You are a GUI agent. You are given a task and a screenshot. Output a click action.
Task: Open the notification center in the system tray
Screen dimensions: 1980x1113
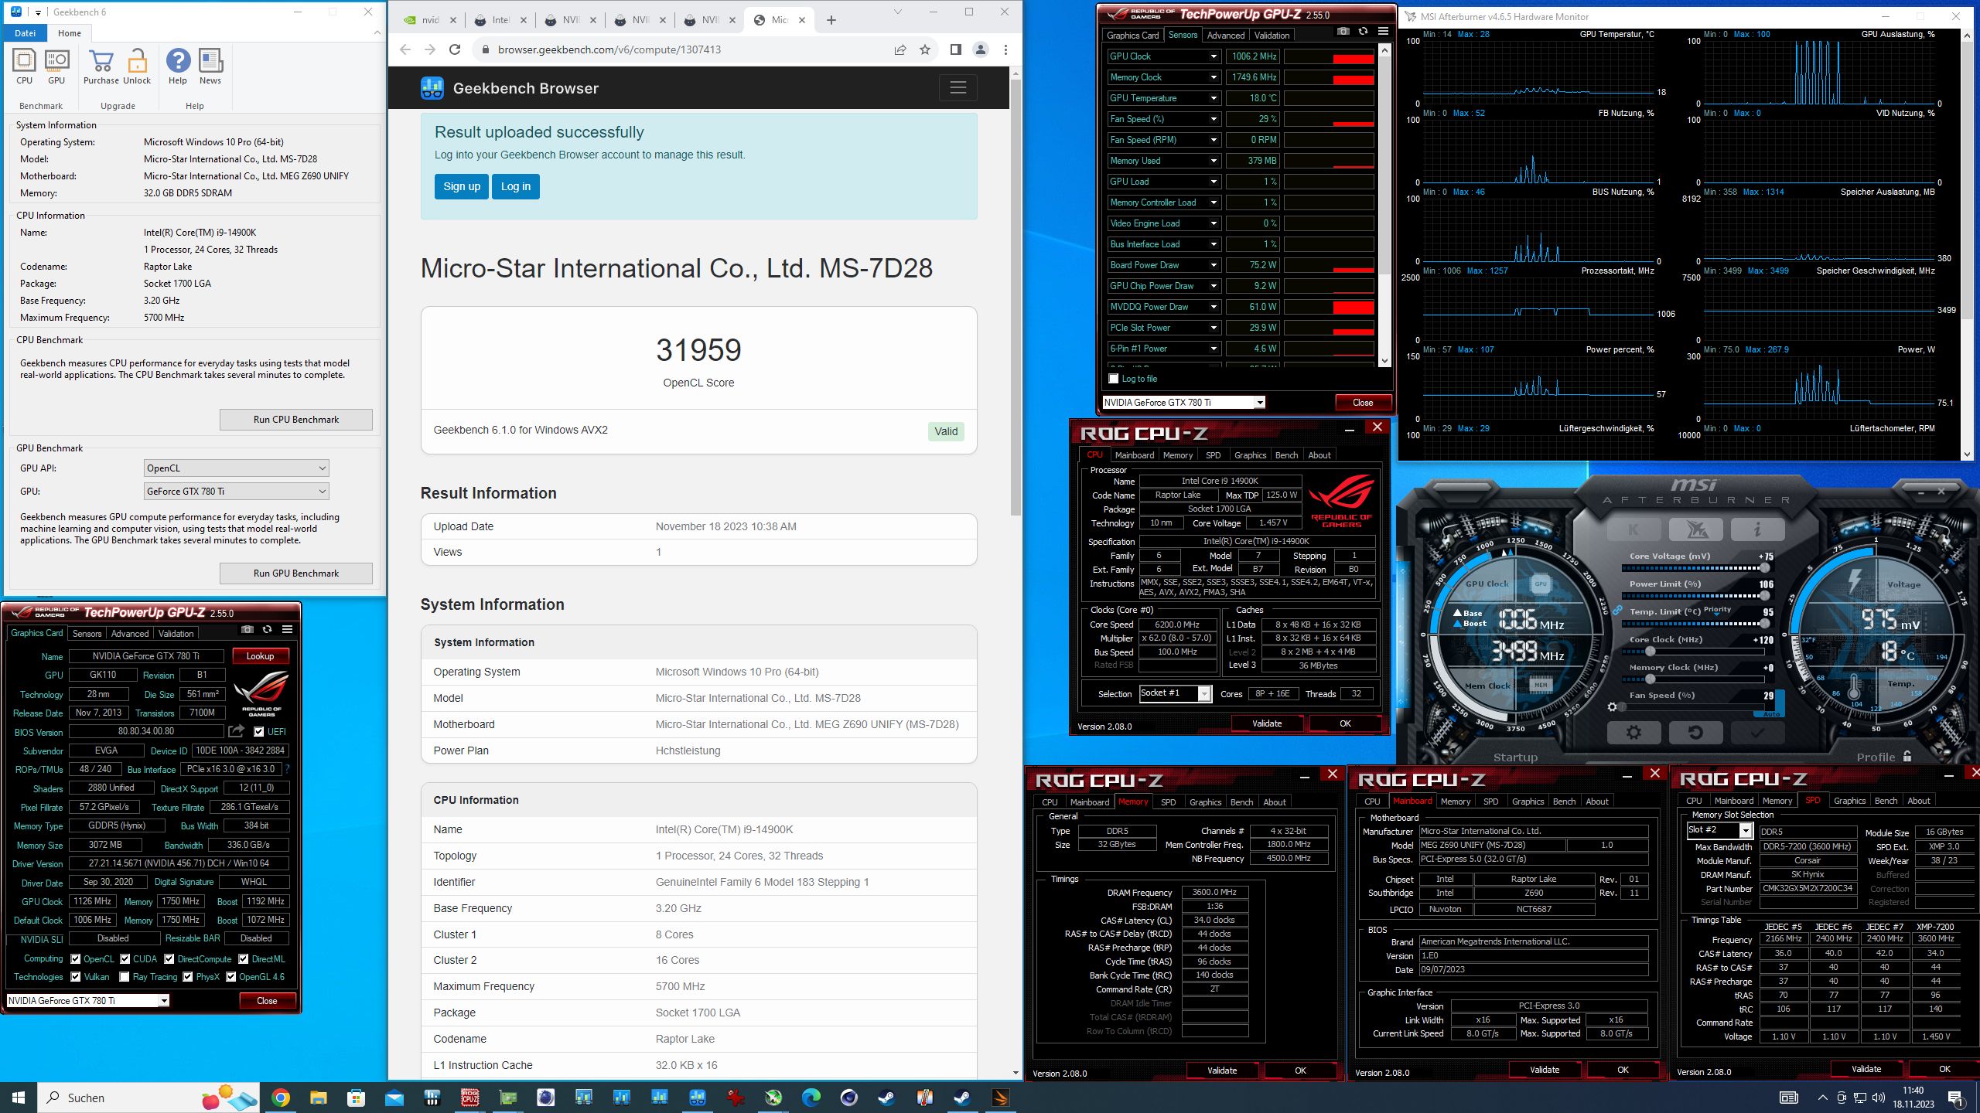[1956, 1098]
